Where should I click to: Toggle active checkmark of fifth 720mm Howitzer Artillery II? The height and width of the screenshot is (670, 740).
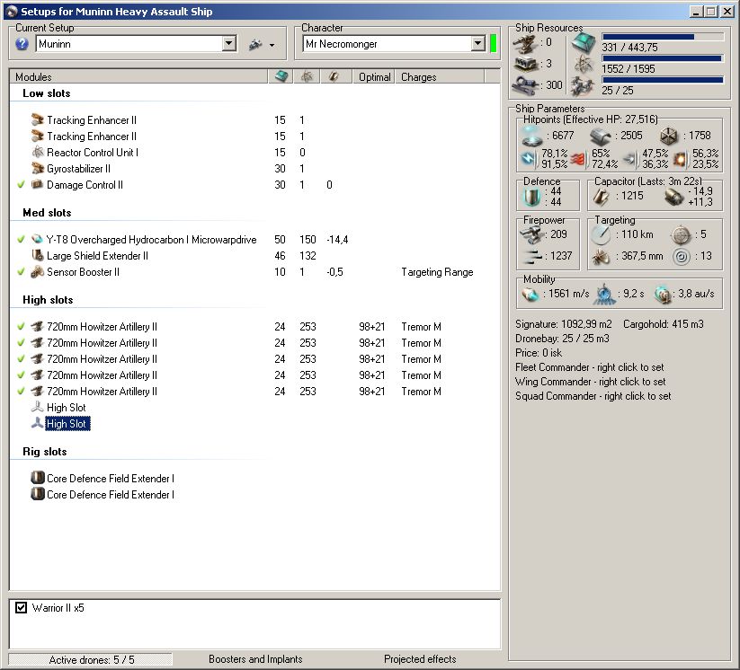pyautogui.click(x=21, y=391)
